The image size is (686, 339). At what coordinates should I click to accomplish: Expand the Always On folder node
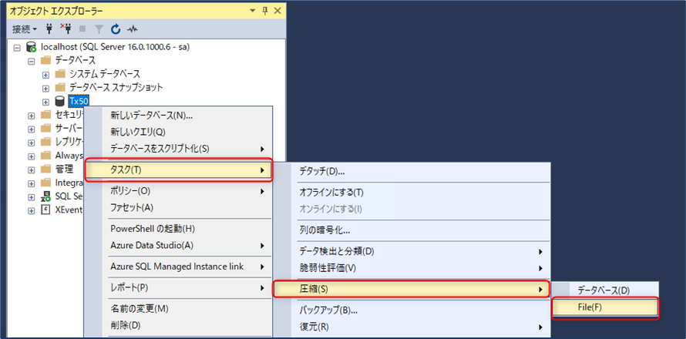[x=31, y=156]
